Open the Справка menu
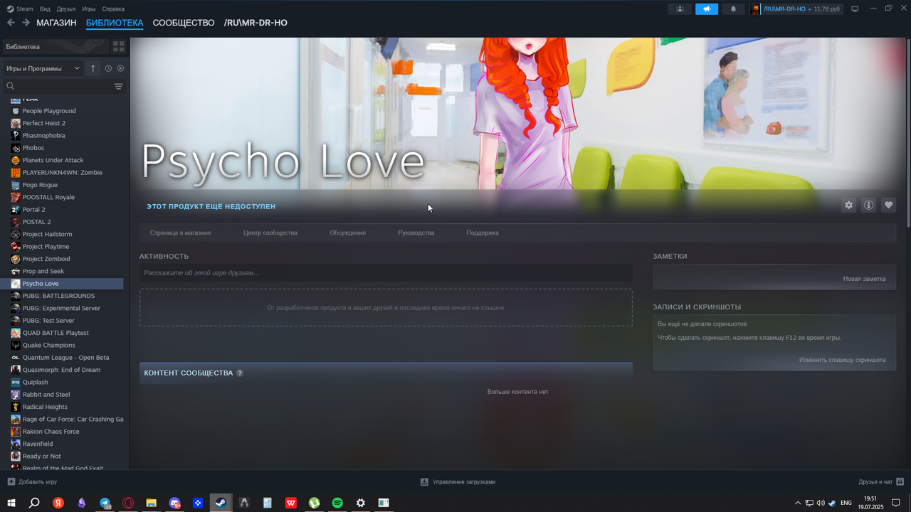Screen dimensions: 911x512 point(113,9)
